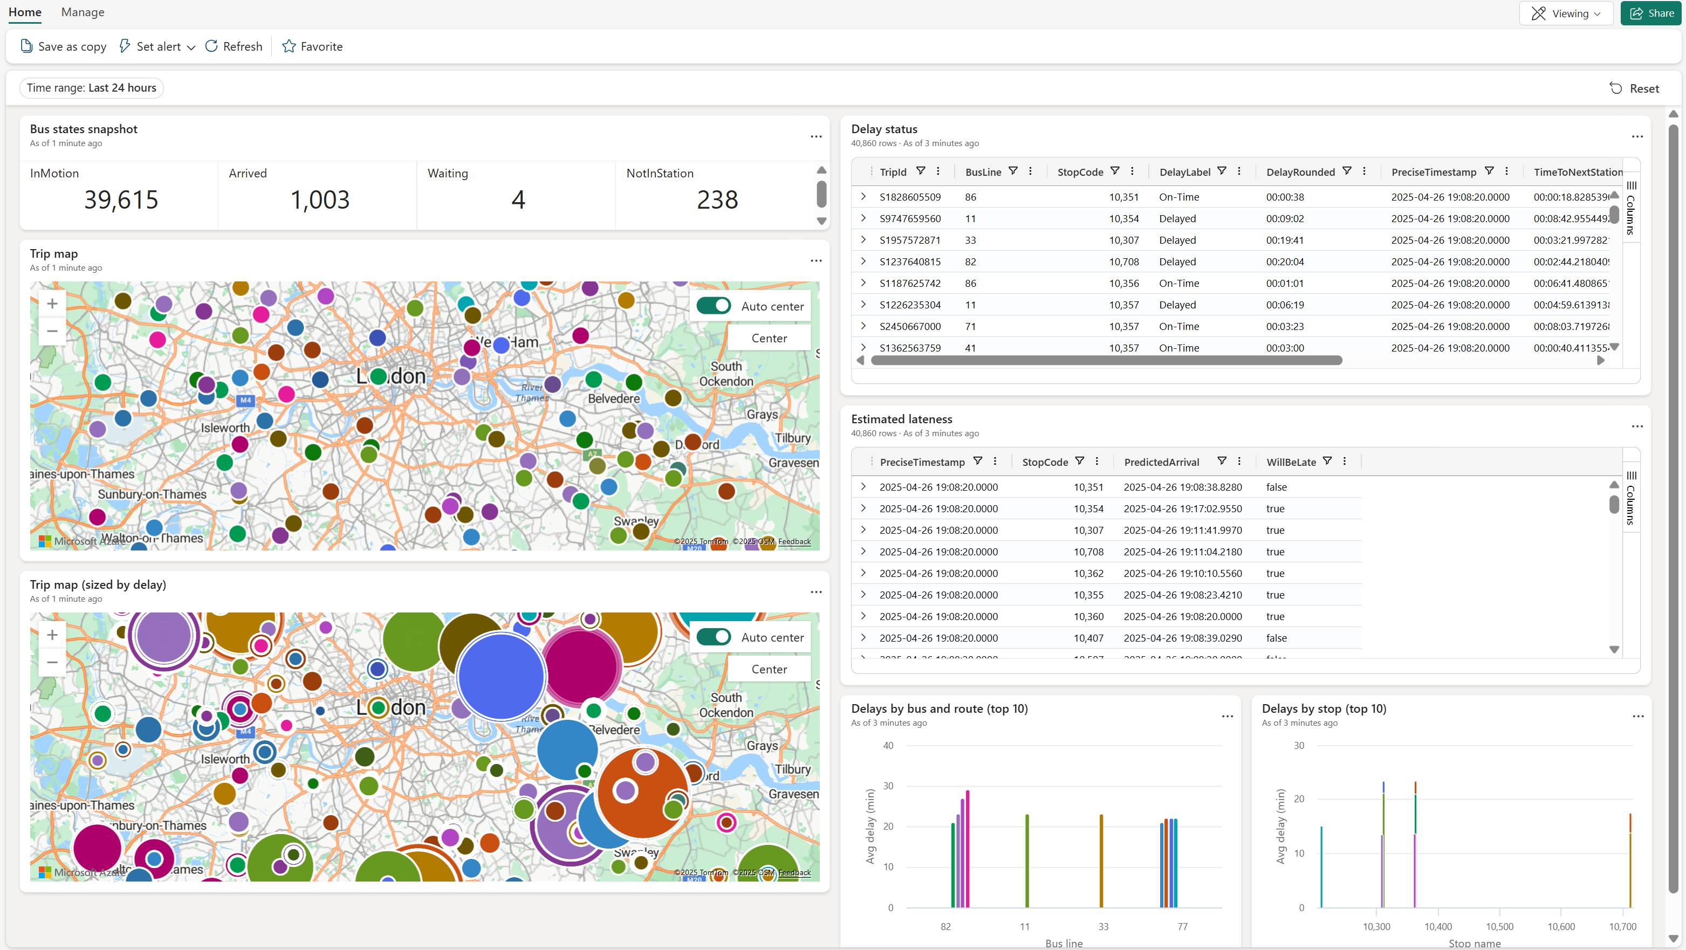Open the Viewing mode dropdown

(1566, 13)
